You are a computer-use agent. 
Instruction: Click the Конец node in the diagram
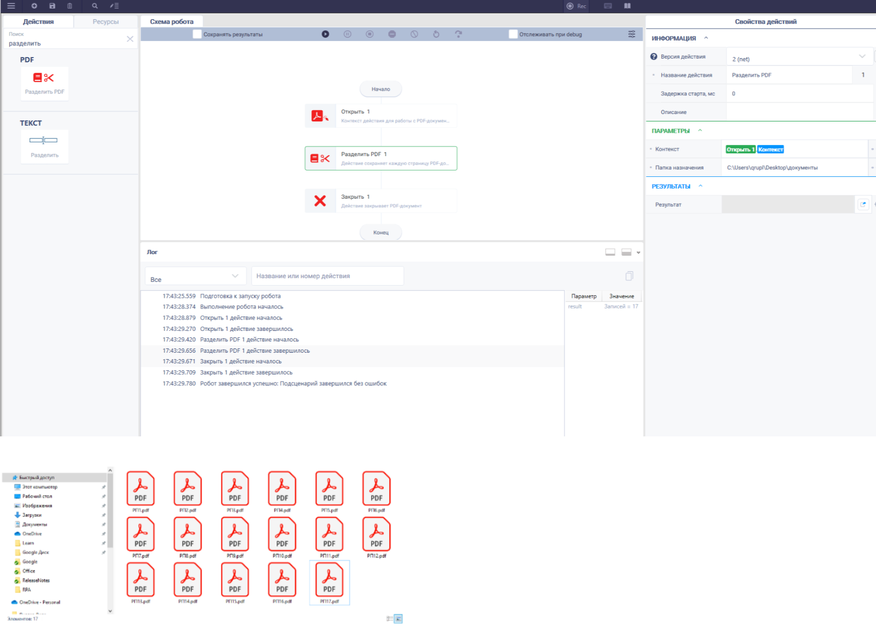coord(381,232)
